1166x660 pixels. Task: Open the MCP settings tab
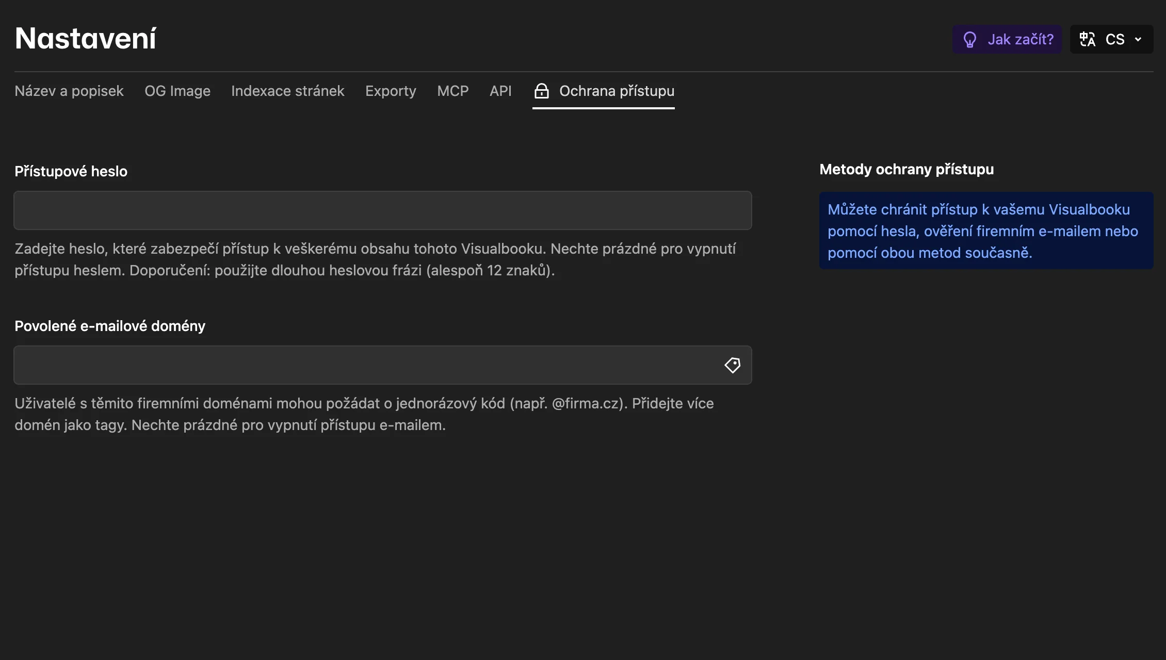click(453, 91)
